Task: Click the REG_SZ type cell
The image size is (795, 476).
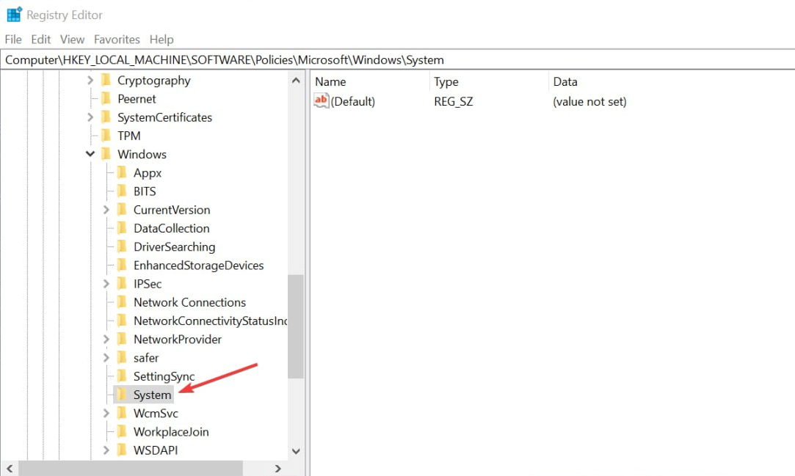Action: [x=453, y=102]
